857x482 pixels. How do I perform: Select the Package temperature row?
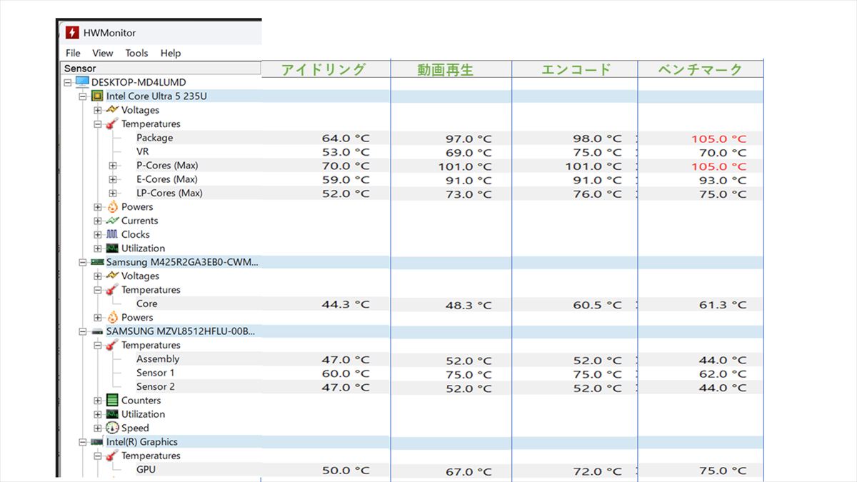154,138
